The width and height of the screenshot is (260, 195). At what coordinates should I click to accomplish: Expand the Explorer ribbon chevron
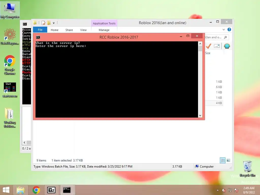point(224,29)
